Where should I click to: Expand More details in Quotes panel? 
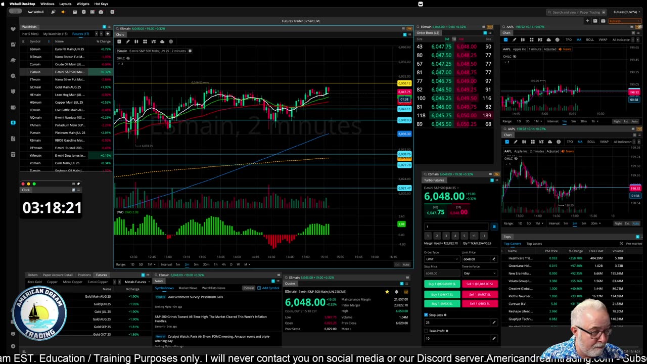[x=346, y=329]
